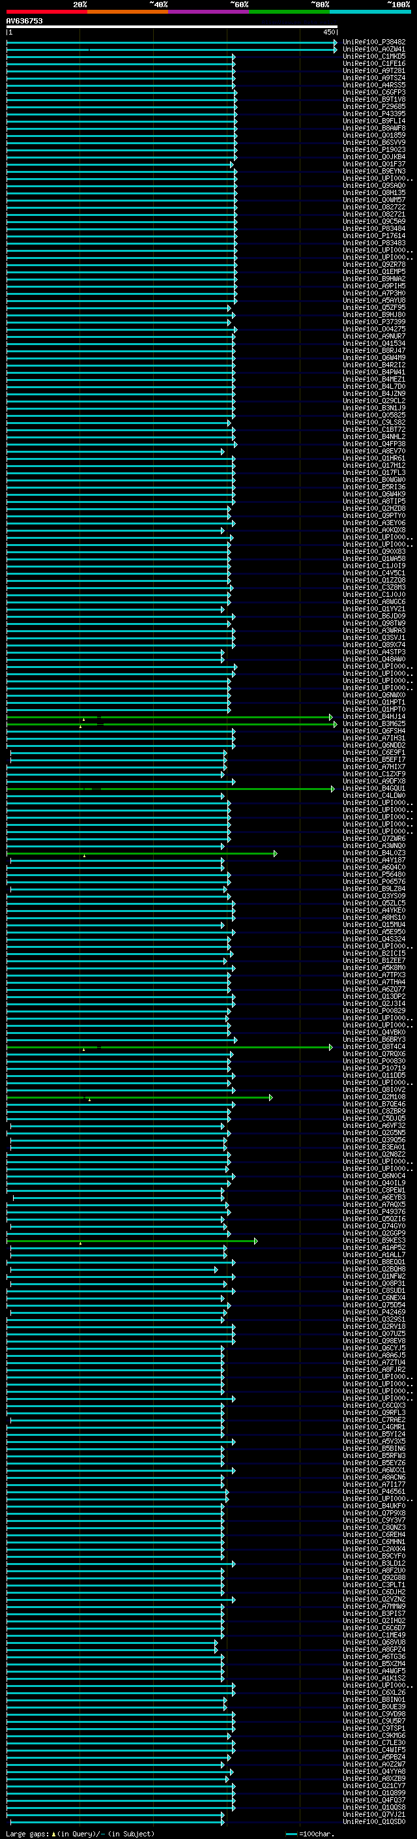Select label UniRef100_P56480
This screenshot has height=1839, width=417.
pos(374,875)
